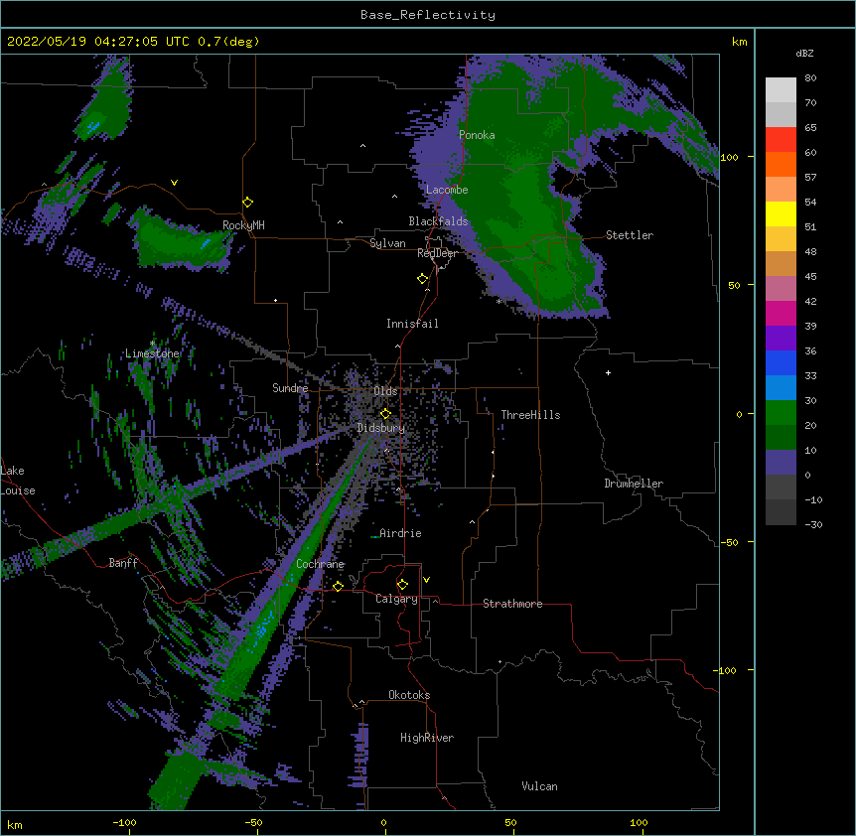Click the white plus marker north of Drumheller
The width and height of the screenshot is (856, 836).
pos(608,372)
